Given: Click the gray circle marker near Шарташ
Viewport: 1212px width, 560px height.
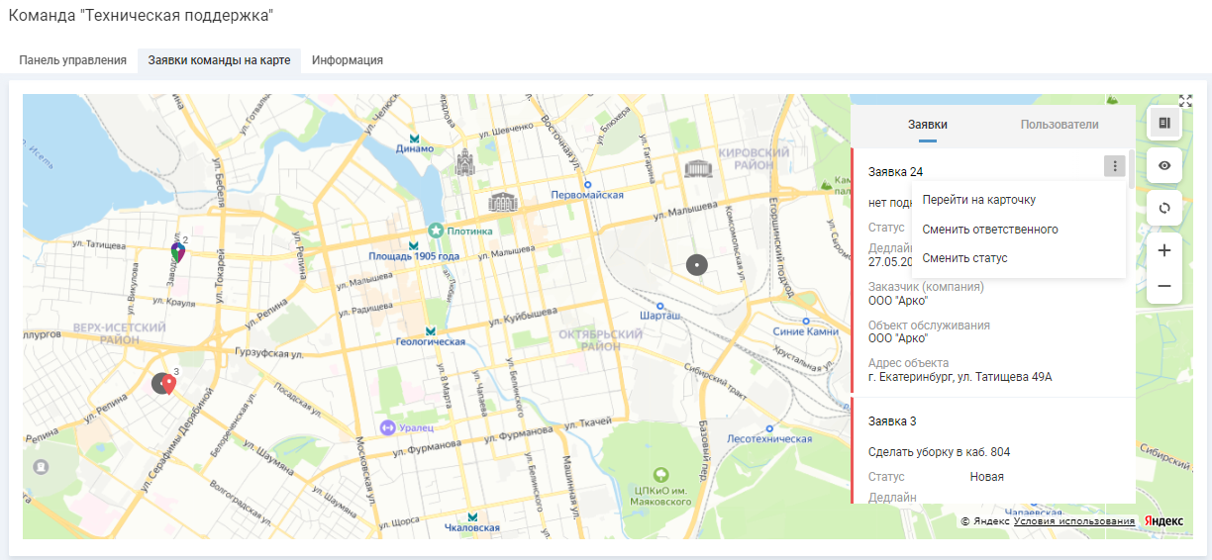Looking at the screenshot, I should pos(697,265).
